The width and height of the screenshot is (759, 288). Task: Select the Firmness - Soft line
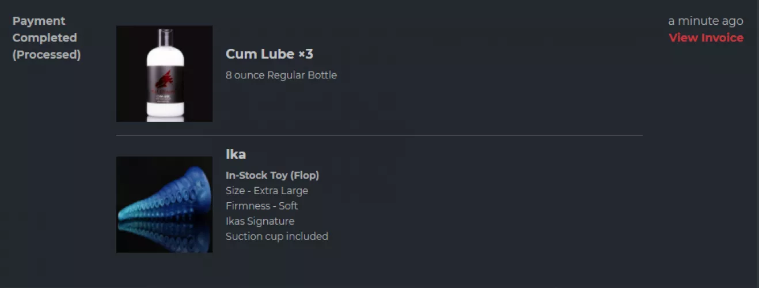[x=261, y=206]
